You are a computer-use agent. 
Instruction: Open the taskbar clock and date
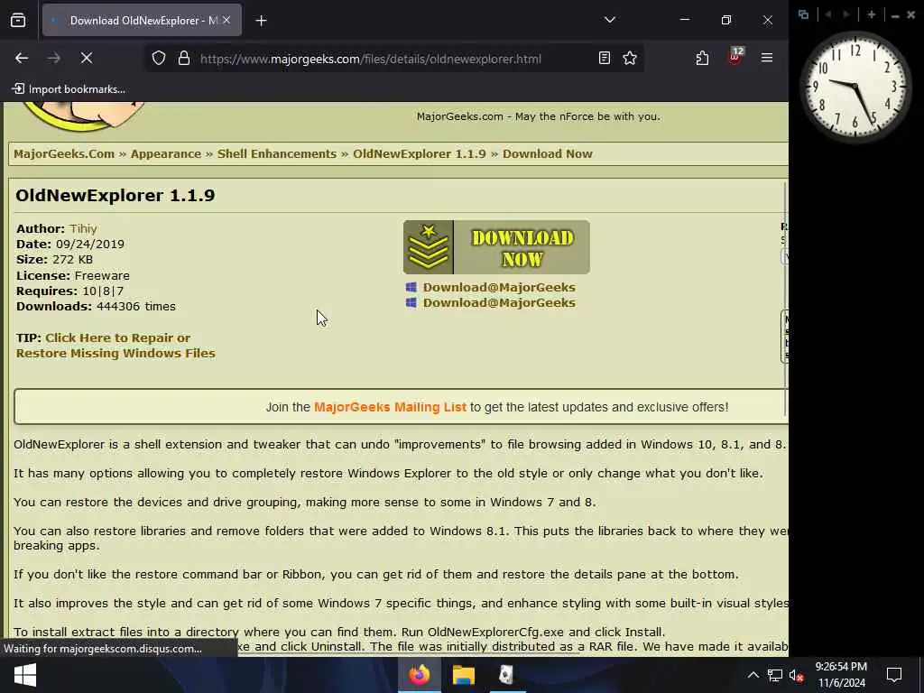841,675
